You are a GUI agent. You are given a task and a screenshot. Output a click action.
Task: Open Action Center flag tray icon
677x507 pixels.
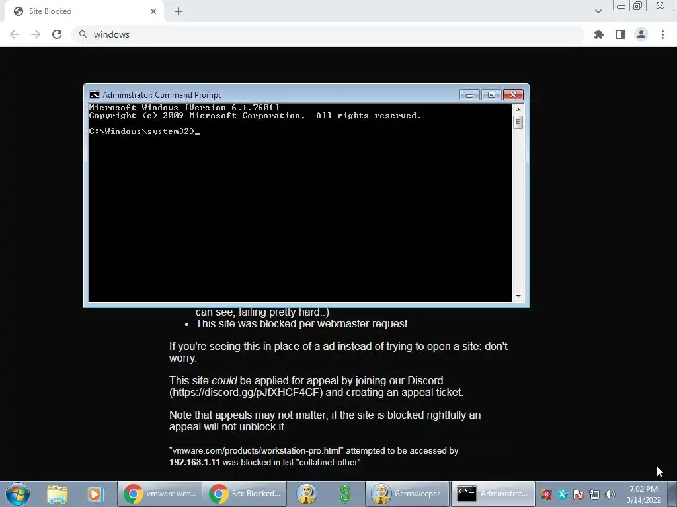578,494
